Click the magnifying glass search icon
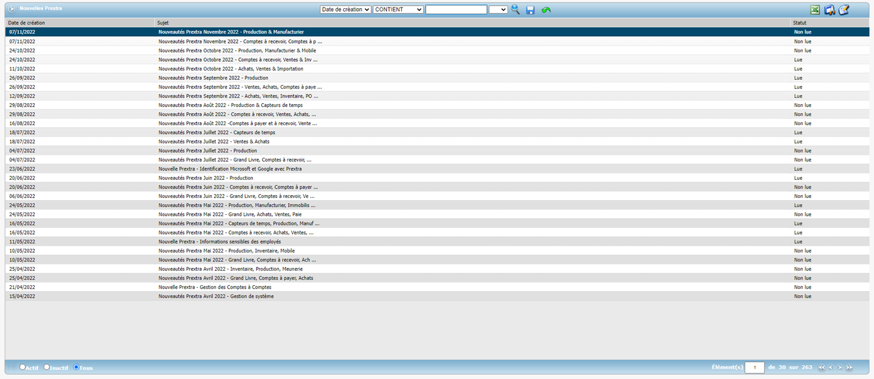Screen dimensions: 874x379 coord(515,9)
